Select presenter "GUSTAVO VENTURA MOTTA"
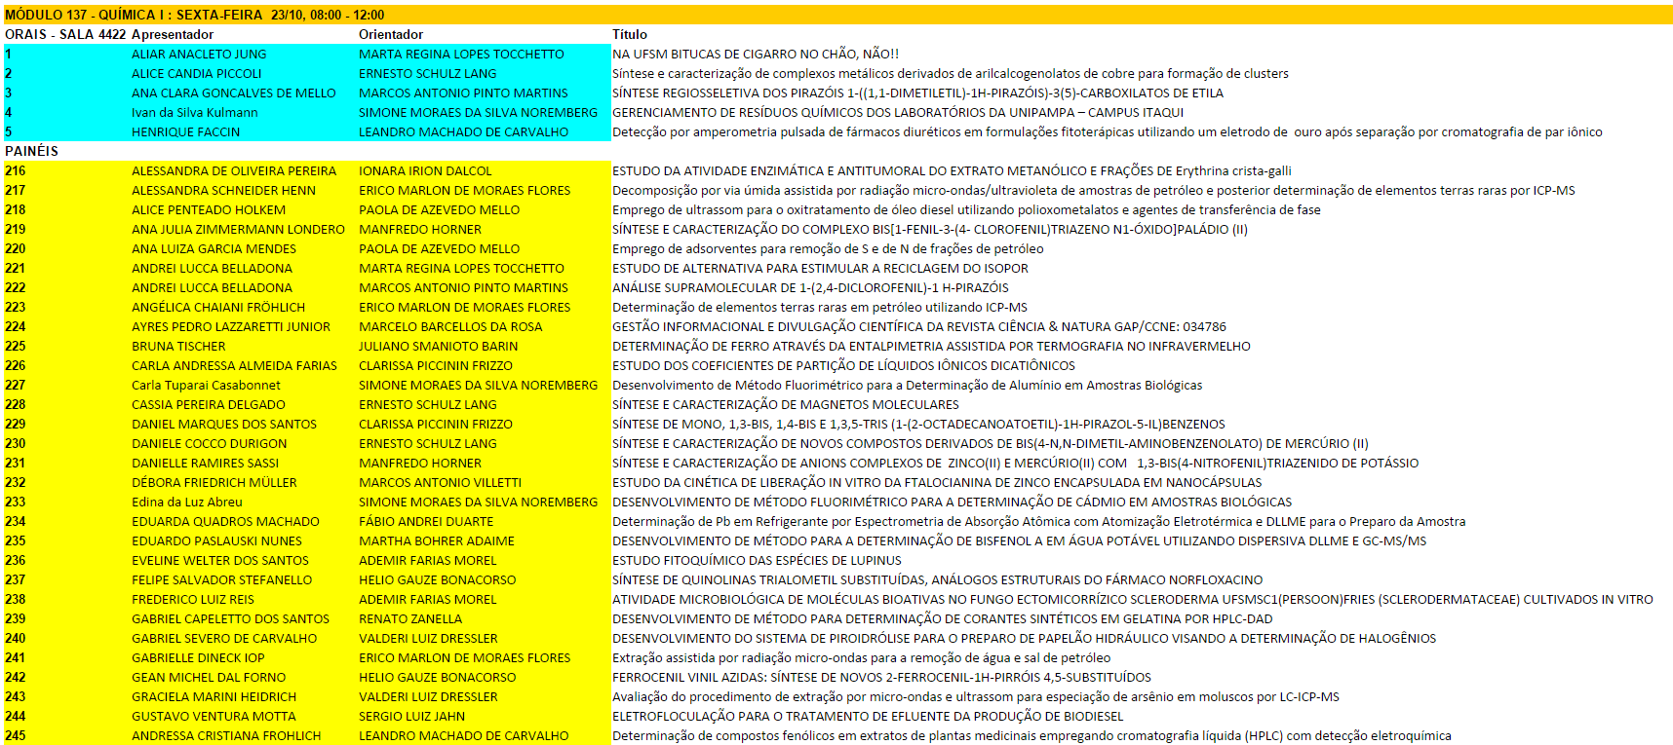The image size is (1673, 745). click(214, 716)
